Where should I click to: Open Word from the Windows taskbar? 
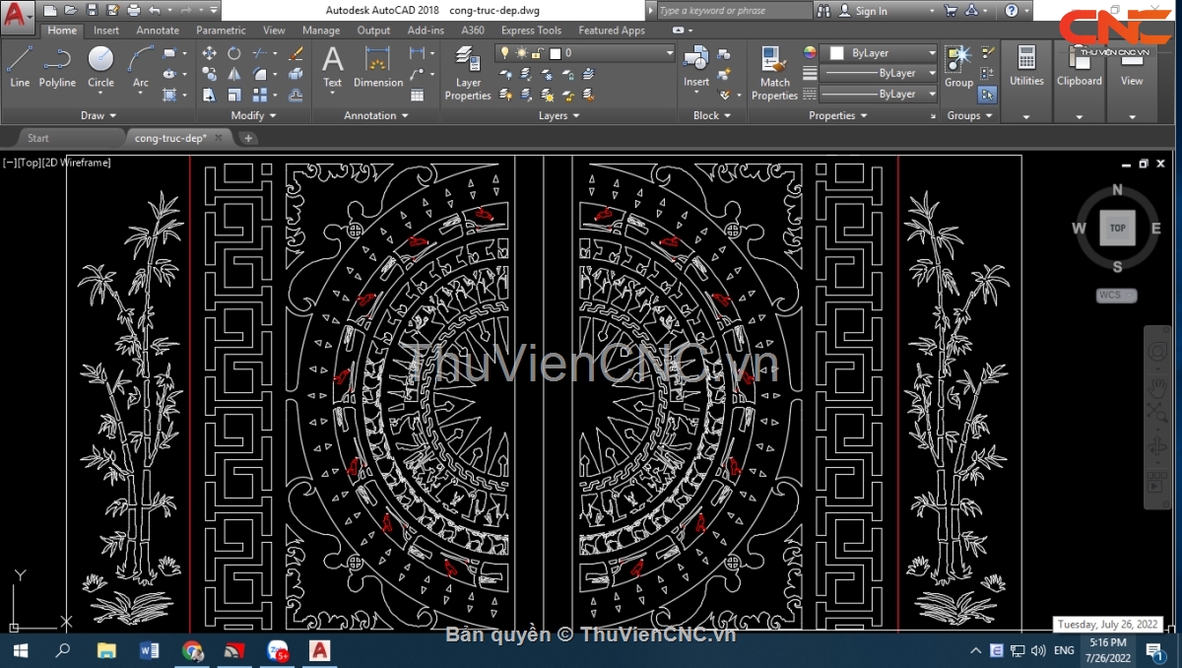point(150,650)
